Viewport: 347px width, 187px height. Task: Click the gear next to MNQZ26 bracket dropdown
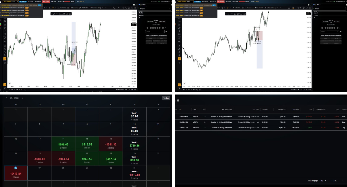(166, 32)
